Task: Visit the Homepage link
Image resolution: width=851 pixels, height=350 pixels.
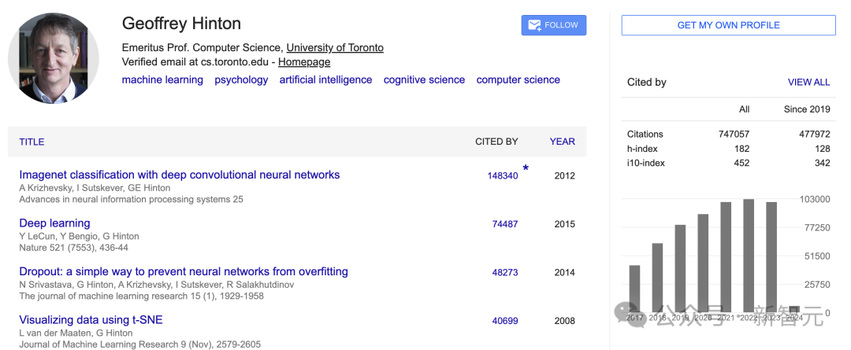Action: point(304,61)
